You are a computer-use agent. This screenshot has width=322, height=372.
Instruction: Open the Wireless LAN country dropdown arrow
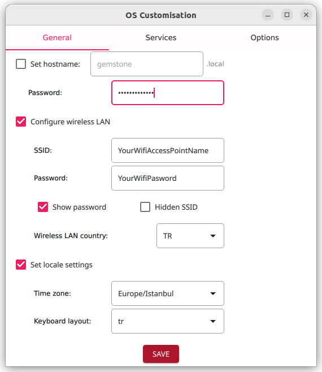[213, 236]
